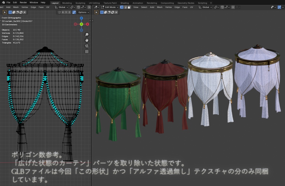The height and width of the screenshot is (186, 285).
Task: Toggle X axis mirror in left viewport
Action: click(63, 12)
